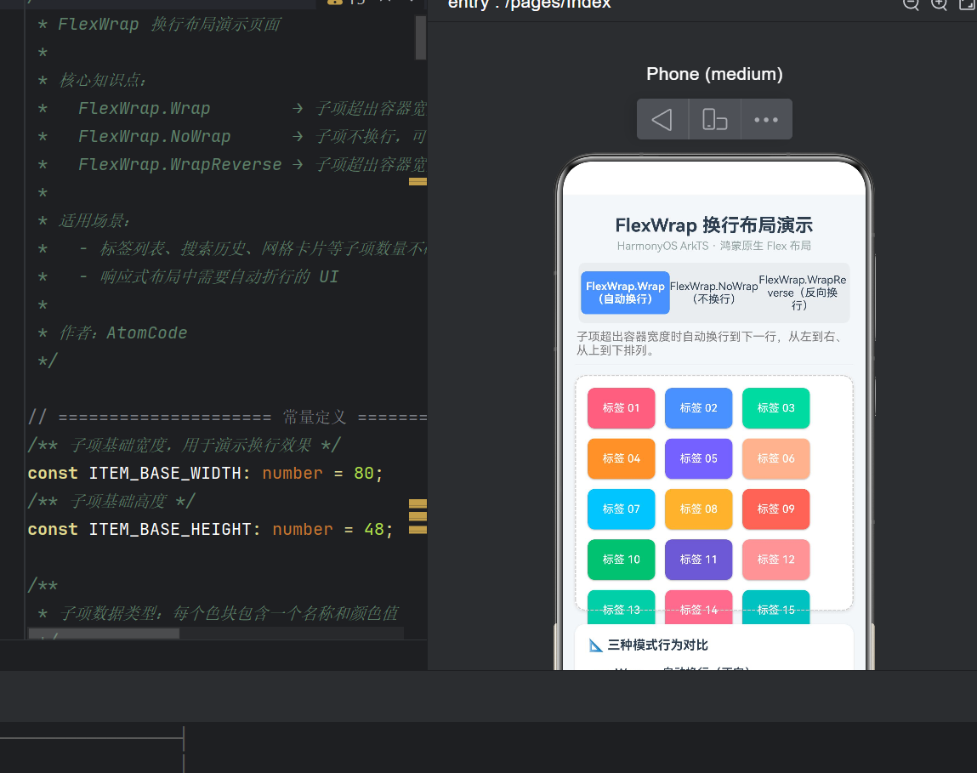Viewport: 977px width, 773px height.
Task: Click the code editor horizontal scrollbar thumb
Action: [x=104, y=634]
